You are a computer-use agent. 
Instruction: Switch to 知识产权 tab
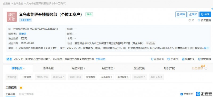169,68
